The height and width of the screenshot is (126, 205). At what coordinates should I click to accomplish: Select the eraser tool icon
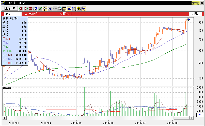pos(35,8)
